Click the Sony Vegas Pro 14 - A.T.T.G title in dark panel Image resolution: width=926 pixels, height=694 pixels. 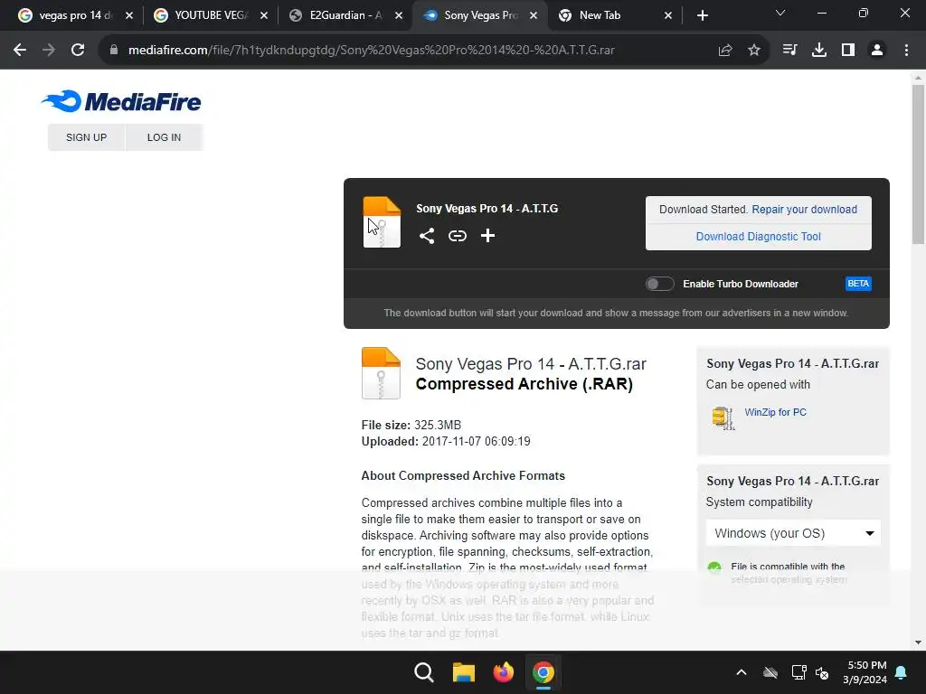tap(487, 209)
